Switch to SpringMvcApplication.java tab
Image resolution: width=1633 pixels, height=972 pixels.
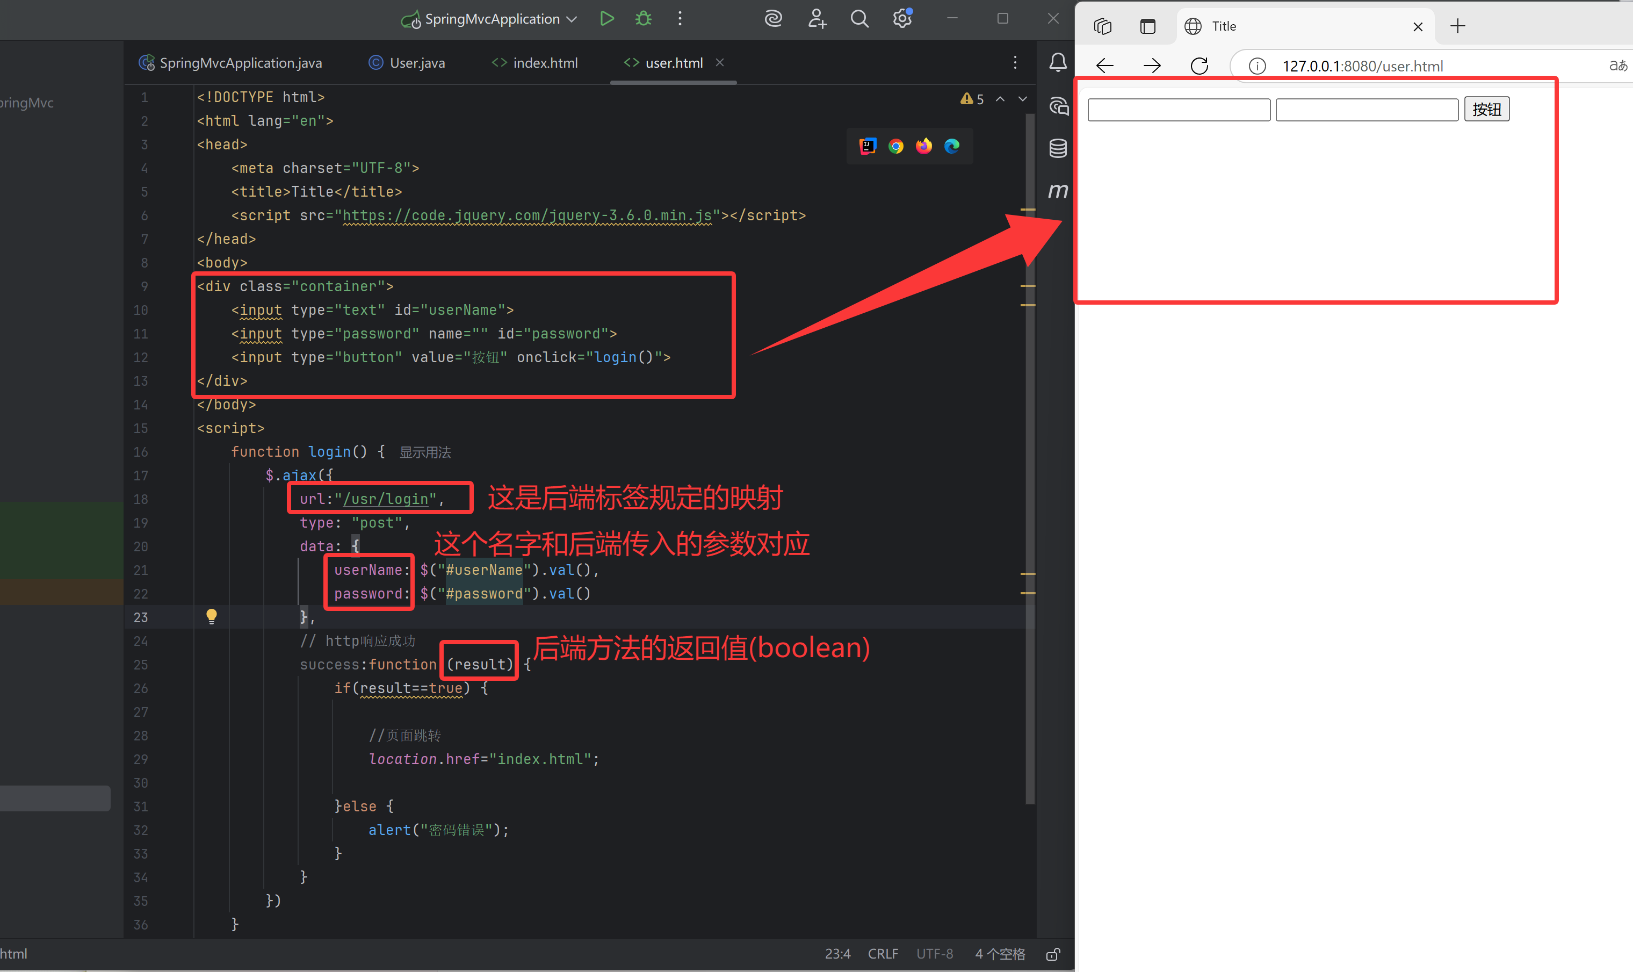(230, 63)
